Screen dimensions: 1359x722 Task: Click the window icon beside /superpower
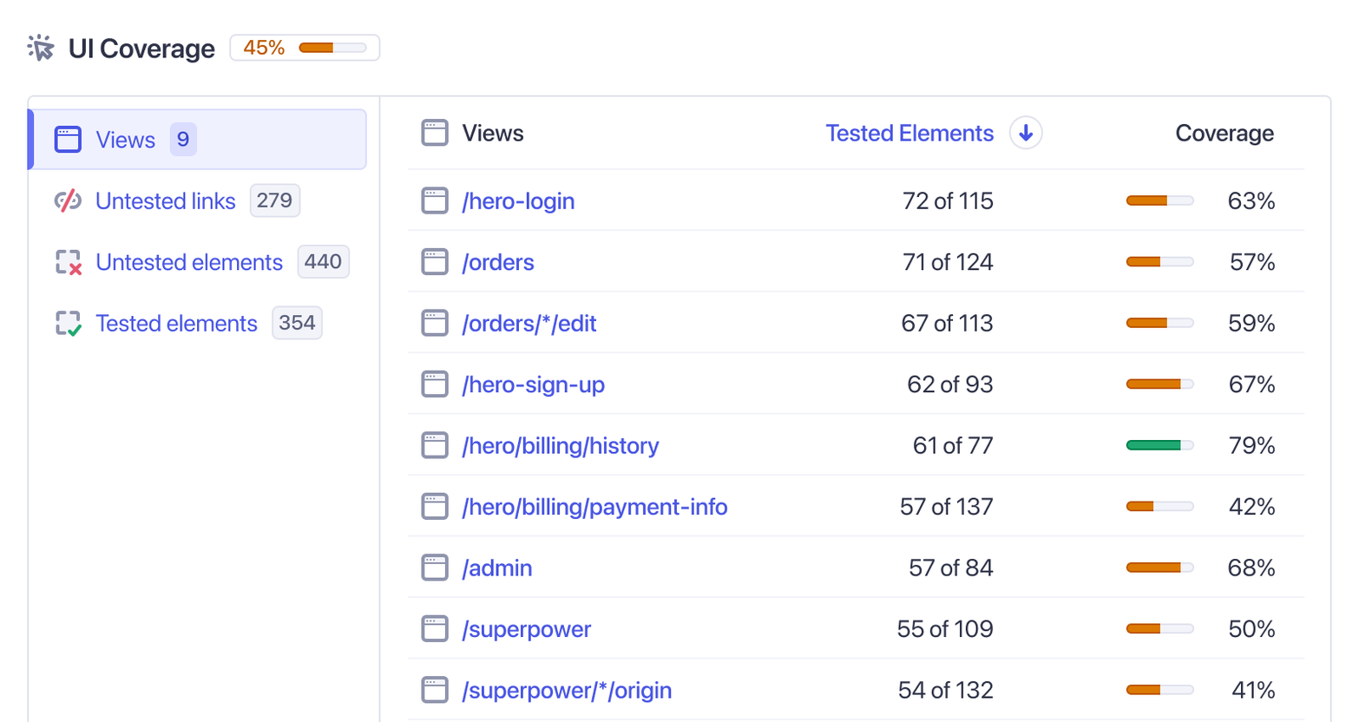click(x=435, y=628)
